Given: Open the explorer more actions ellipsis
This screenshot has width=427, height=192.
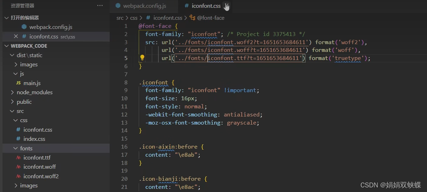Looking at the screenshot, I should coord(100,6).
